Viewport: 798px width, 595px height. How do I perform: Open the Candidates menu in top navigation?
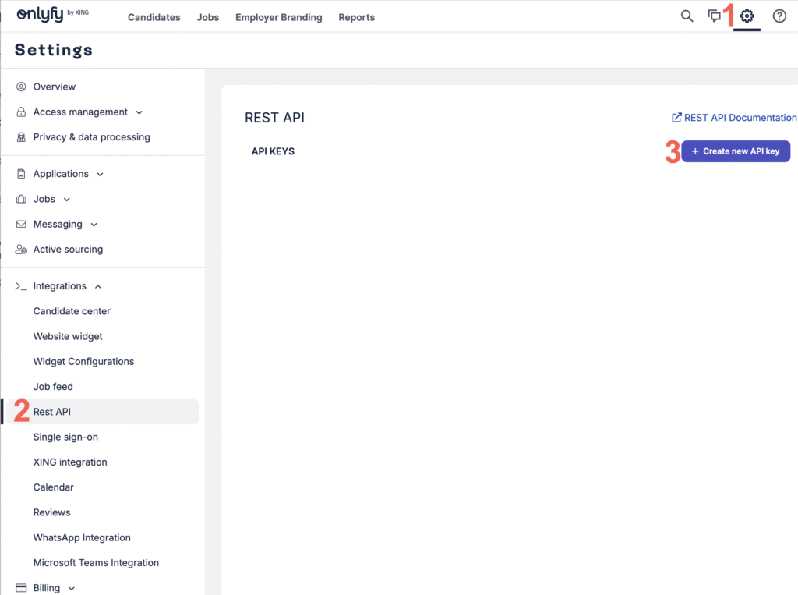click(x=154, y=17)
